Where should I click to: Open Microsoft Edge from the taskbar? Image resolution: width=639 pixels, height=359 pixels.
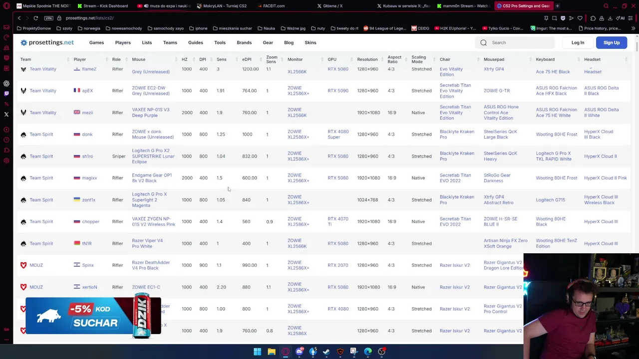tap(367, 352)
